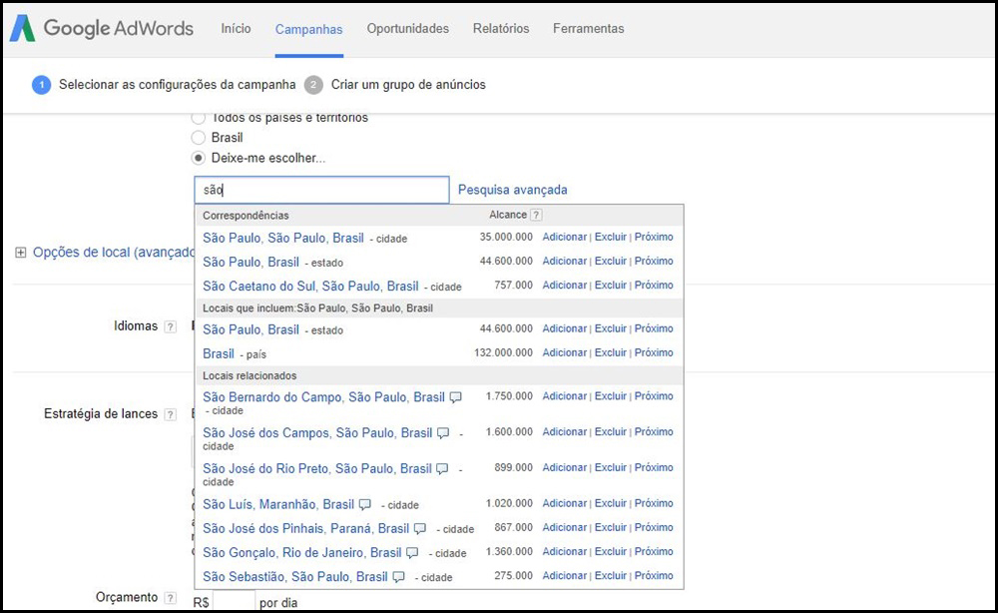Select São Luís, Maranhão, Brasil suggestion
This screenshot has height=613, width=998.
click(x=278, y=504)
